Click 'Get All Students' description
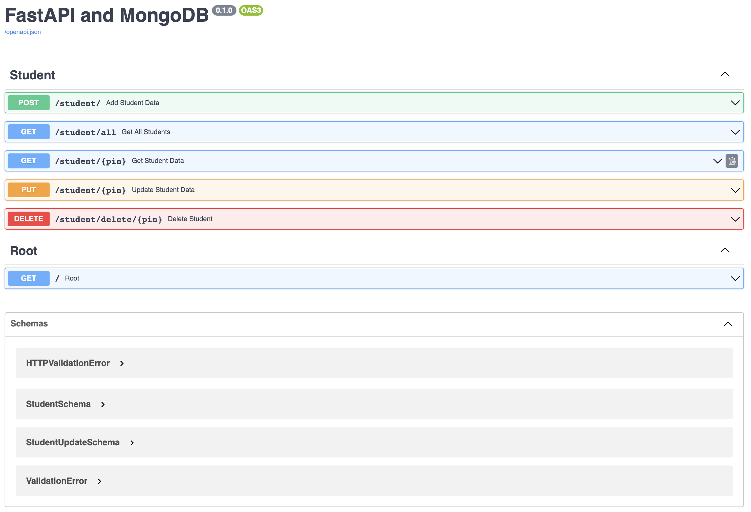The height and width of the screenshot is (512, 751). [x=146, y=132]
